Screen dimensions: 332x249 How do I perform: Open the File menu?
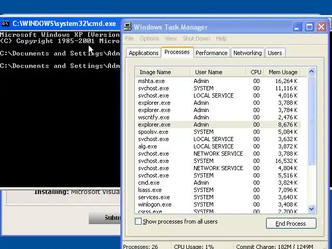pyautogui.click(x=129, y=38)
